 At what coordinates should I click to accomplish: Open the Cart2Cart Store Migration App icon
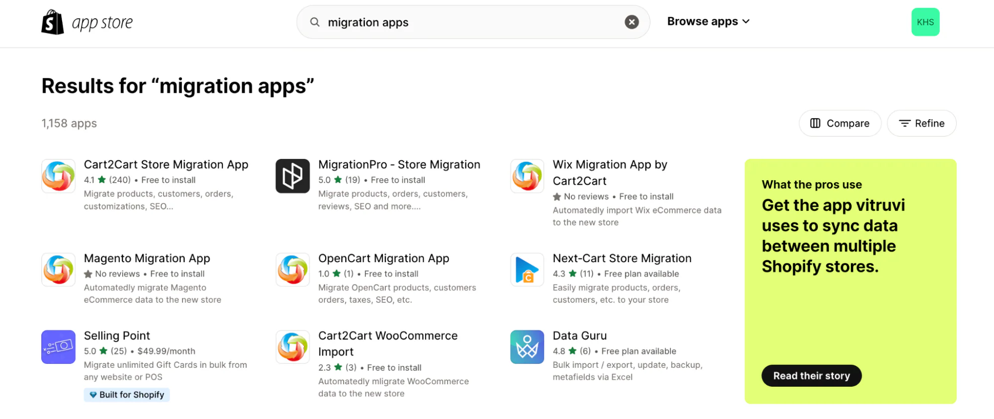pyautogui.click(x=58, y=176)
